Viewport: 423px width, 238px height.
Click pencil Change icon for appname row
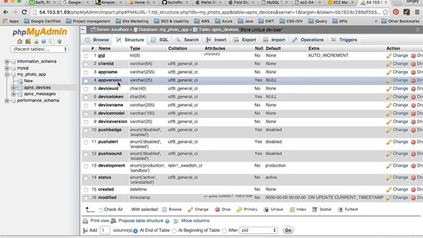coord(389,72)
